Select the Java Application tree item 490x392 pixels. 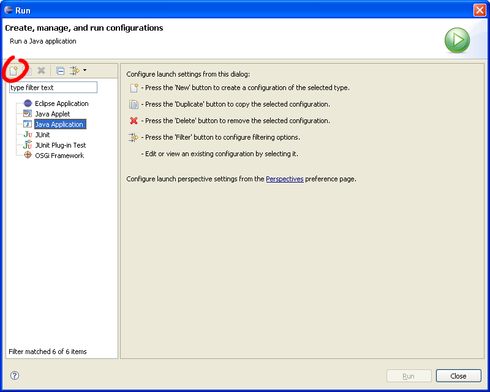coord(59,124)
